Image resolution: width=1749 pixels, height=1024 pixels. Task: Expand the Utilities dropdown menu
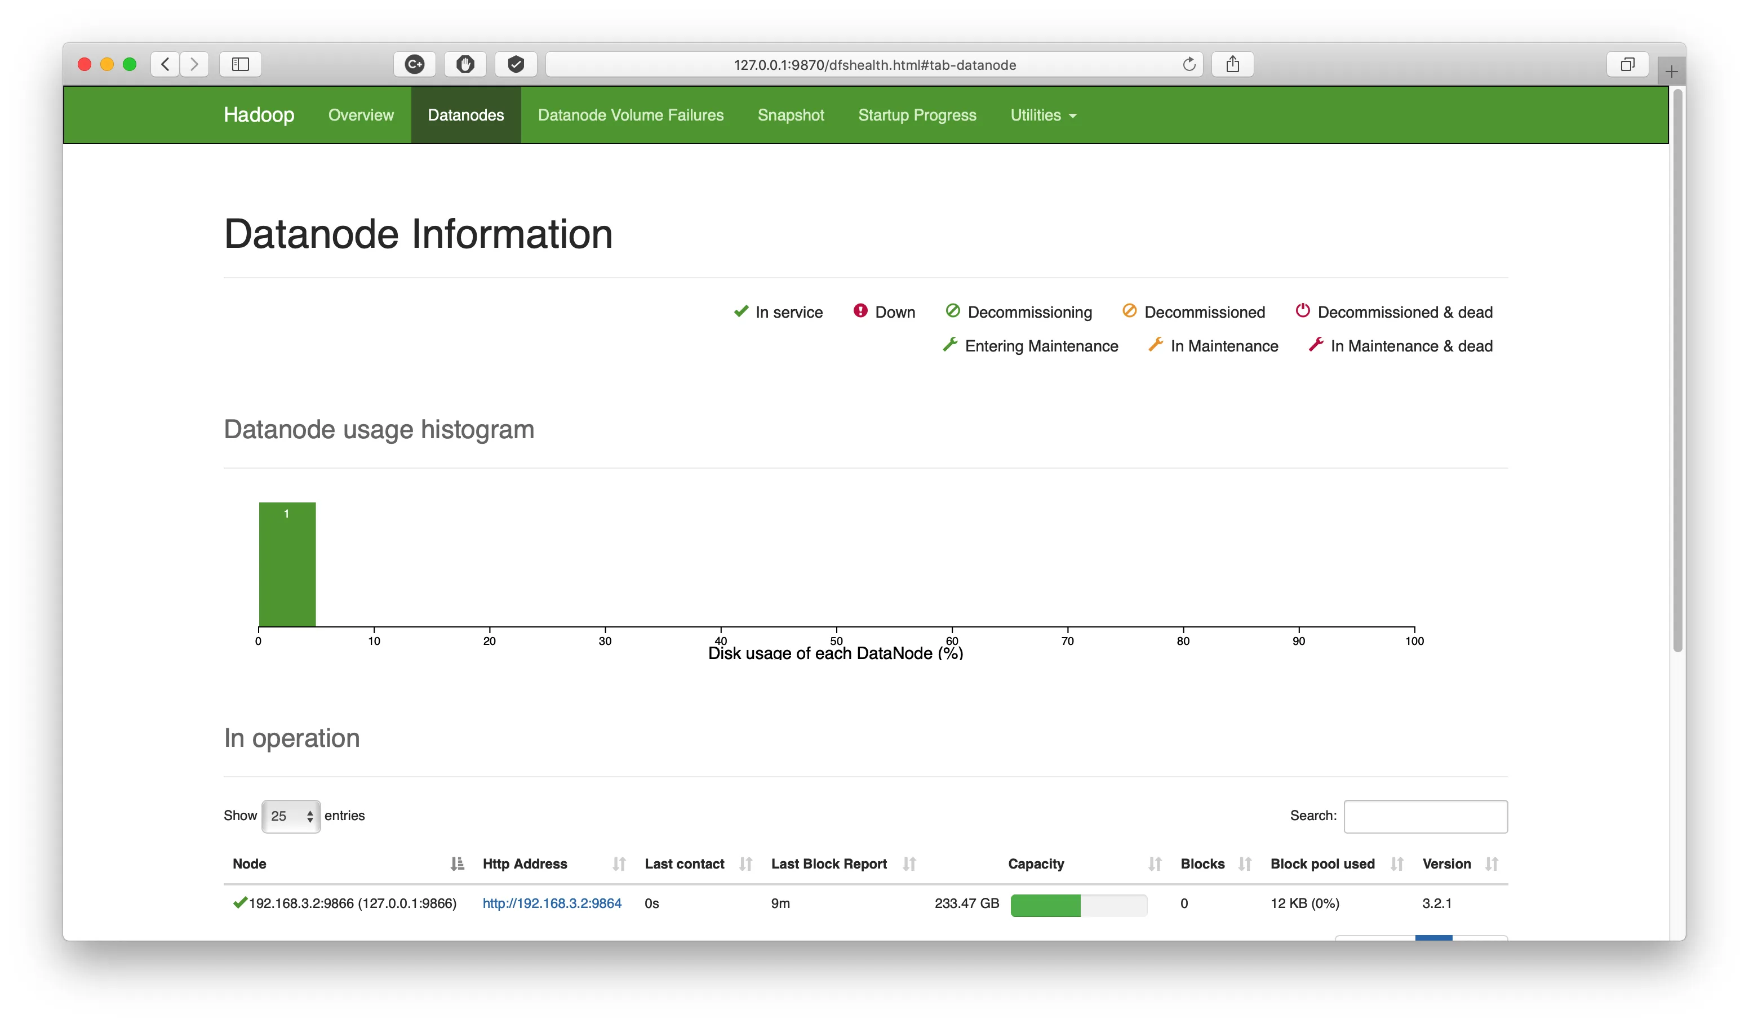click(1043, 115)
